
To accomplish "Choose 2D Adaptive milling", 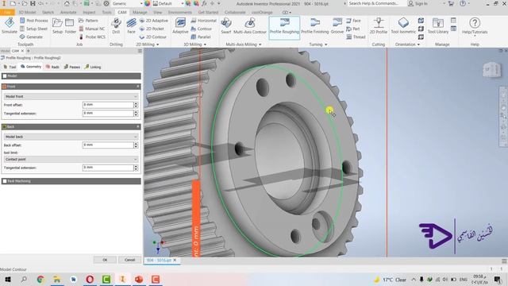I will click(x=153, y=21).
